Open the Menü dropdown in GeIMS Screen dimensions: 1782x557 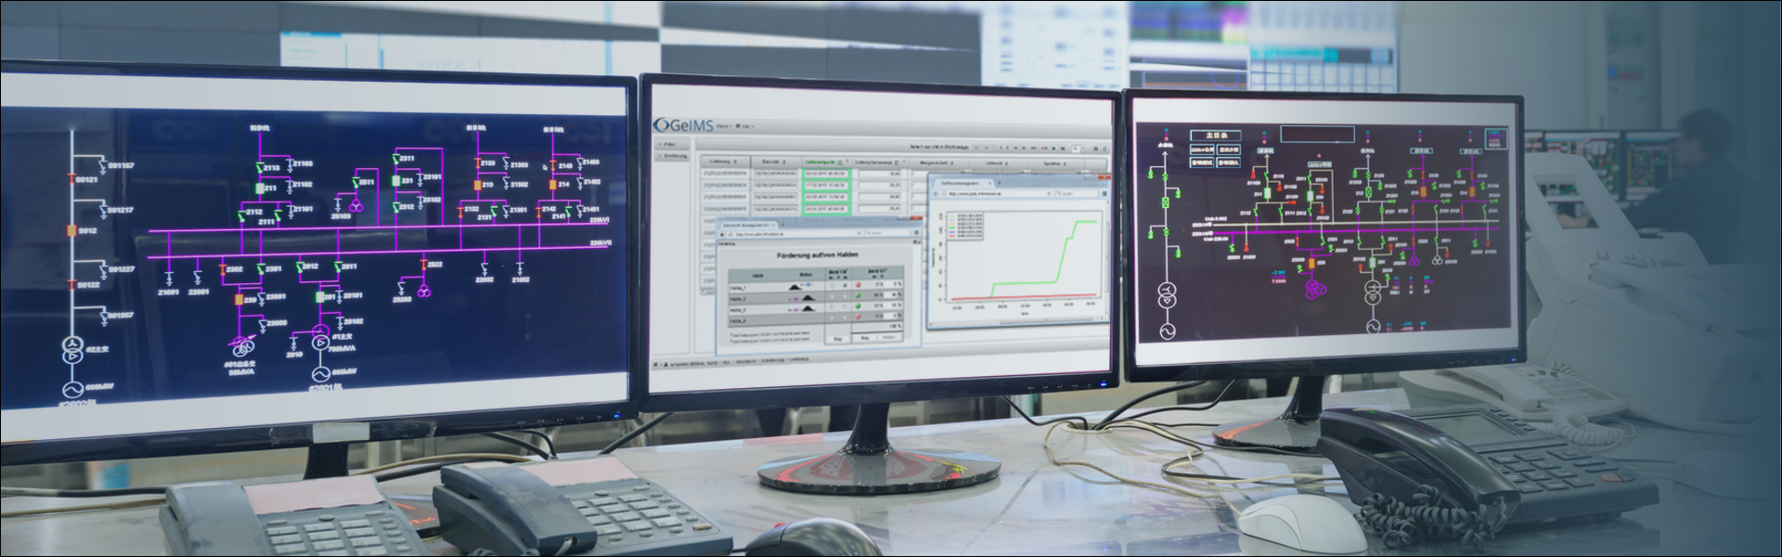tap(724, 126)
